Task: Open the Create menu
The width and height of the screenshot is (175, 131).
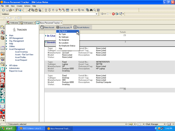Action: 19,6
